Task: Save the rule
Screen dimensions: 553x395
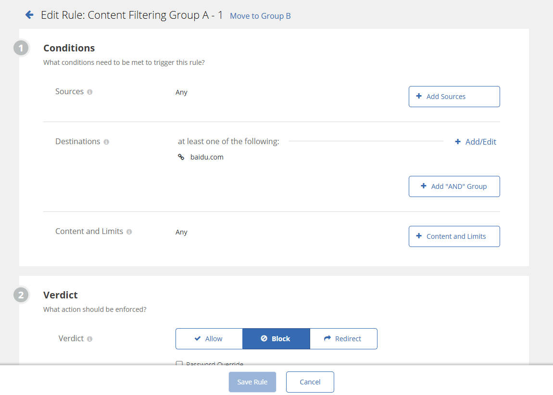Action: coord(252,382)
